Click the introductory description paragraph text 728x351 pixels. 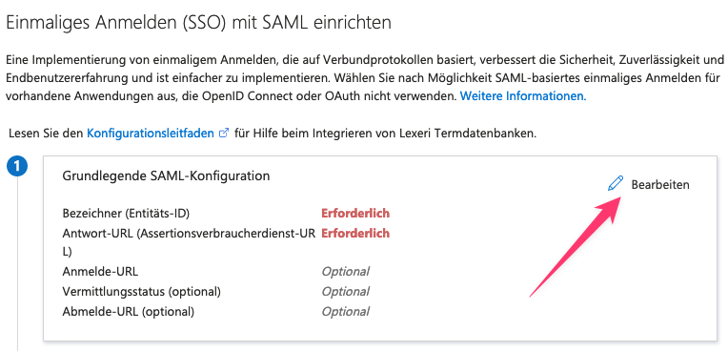coord(364,78)
